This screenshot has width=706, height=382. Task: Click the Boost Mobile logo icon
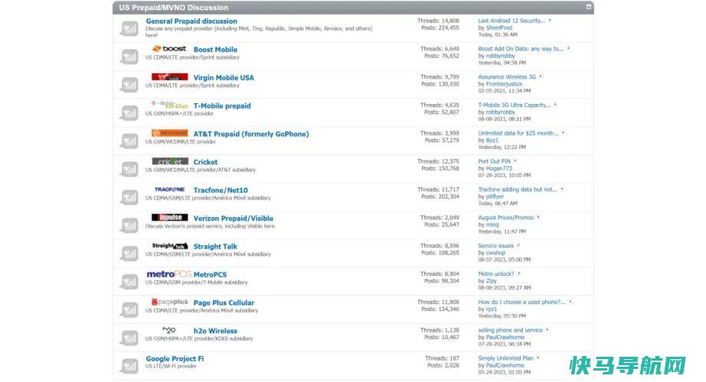pos(169,49)
